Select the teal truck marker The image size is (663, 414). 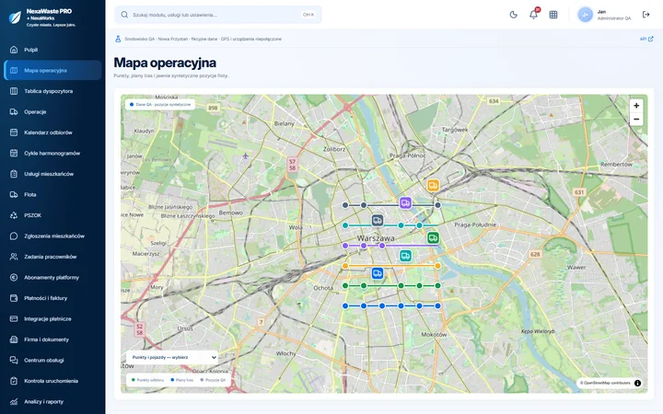tap(405, 256)
